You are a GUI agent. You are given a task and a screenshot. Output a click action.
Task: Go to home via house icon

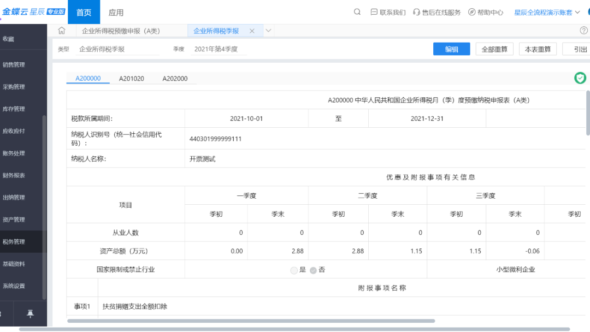pyautogui.click(x=61, y=31)
